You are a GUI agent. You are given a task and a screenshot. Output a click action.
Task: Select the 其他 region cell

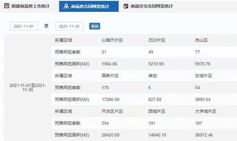pyautogui.click(x=168, y=76)
